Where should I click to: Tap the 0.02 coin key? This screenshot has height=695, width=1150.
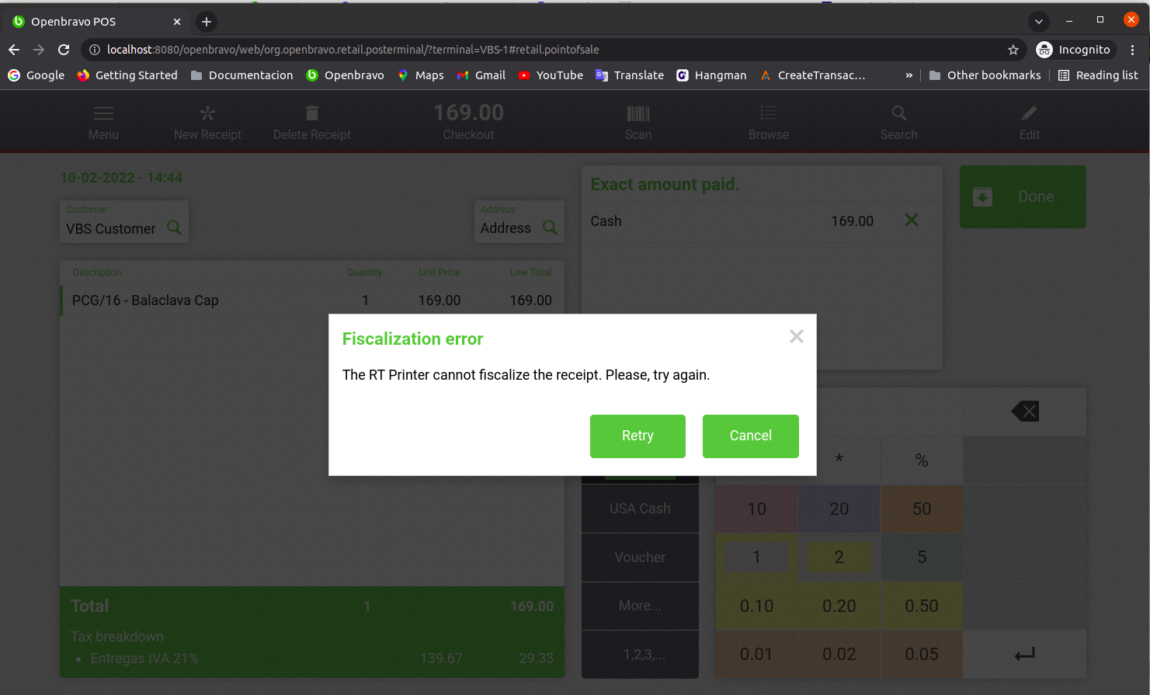click(839, 655)
